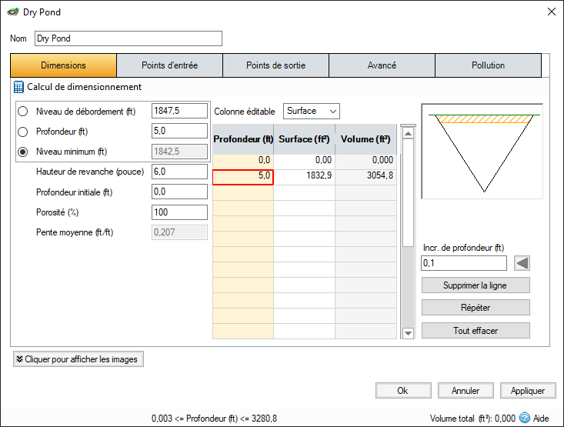The image size is (564, 427).
Task: Click the pond cross-section preview diagram
Action: pos(482,152)
